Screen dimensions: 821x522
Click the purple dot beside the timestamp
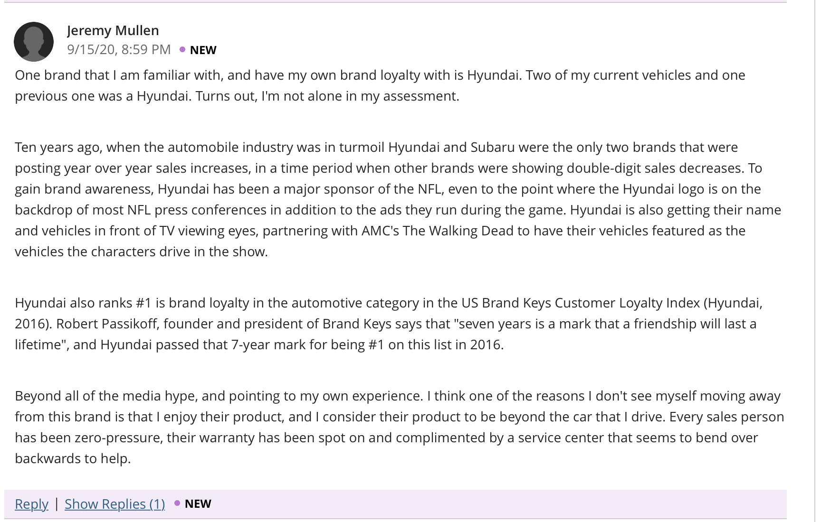tap(182, 49)
